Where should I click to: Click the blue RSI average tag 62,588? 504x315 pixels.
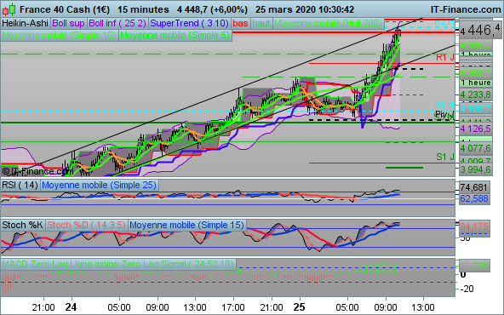pyautogui.click(x=474, y=198)
